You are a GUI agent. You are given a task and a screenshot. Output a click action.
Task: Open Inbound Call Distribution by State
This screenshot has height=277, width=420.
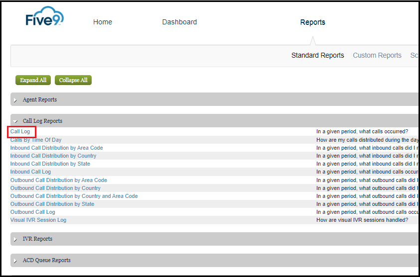pyautogui.click(x=50, y=164)
